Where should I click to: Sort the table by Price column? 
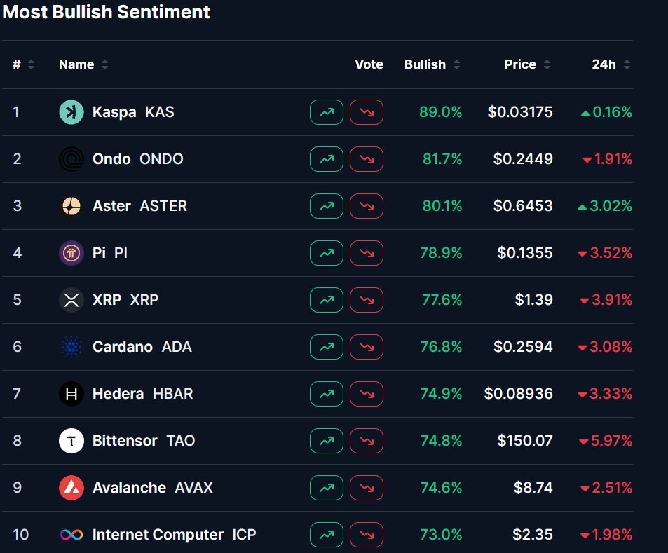tap(527, 64)
